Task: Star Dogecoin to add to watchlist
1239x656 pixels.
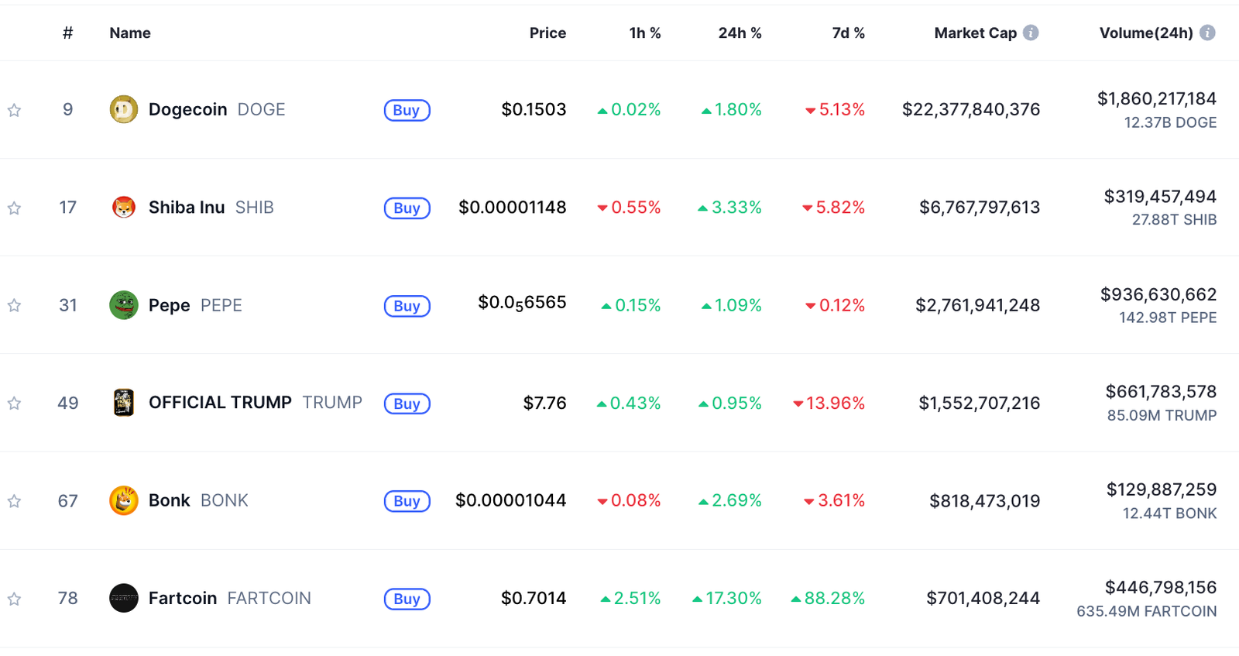Action: [x=14, y=110]
